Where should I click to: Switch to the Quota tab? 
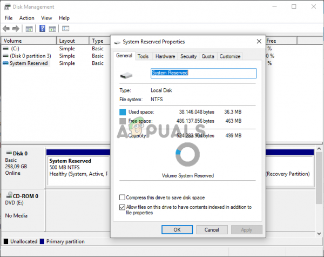click(208, 56)
